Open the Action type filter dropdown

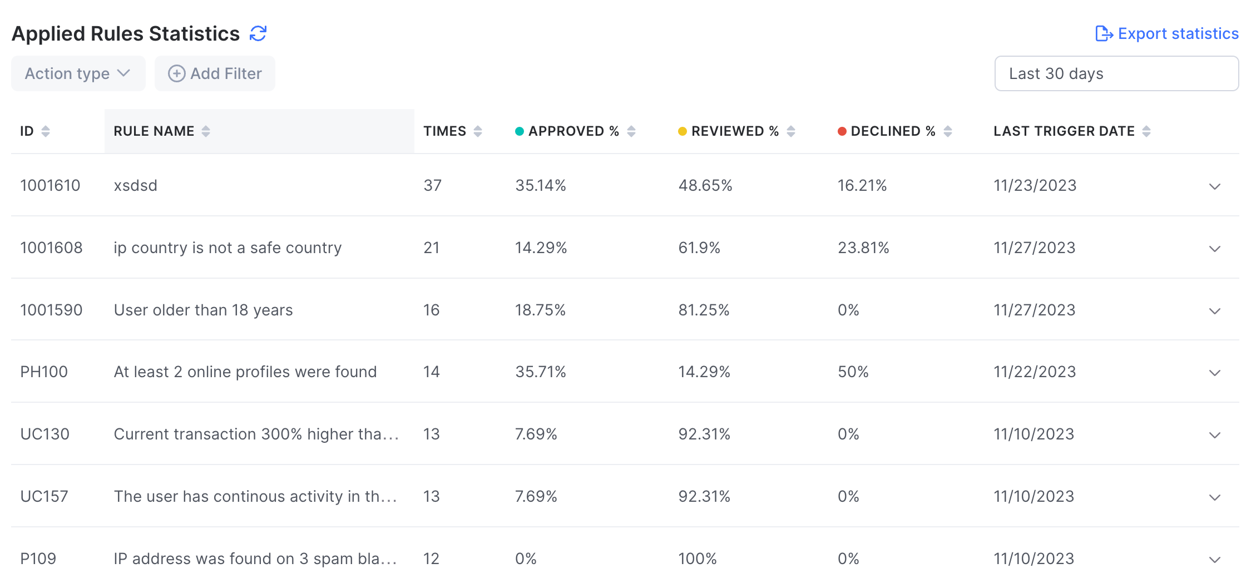pyautogui.click(x=78, y=73)
